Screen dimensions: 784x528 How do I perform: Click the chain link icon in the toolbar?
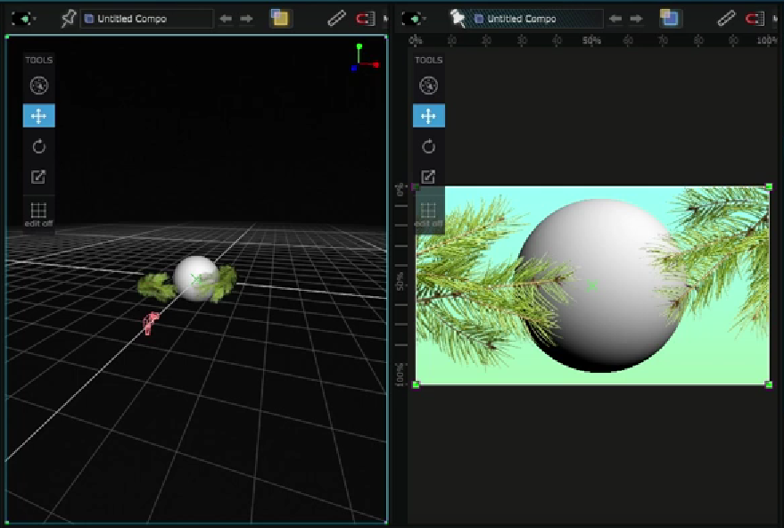[336, 16]
